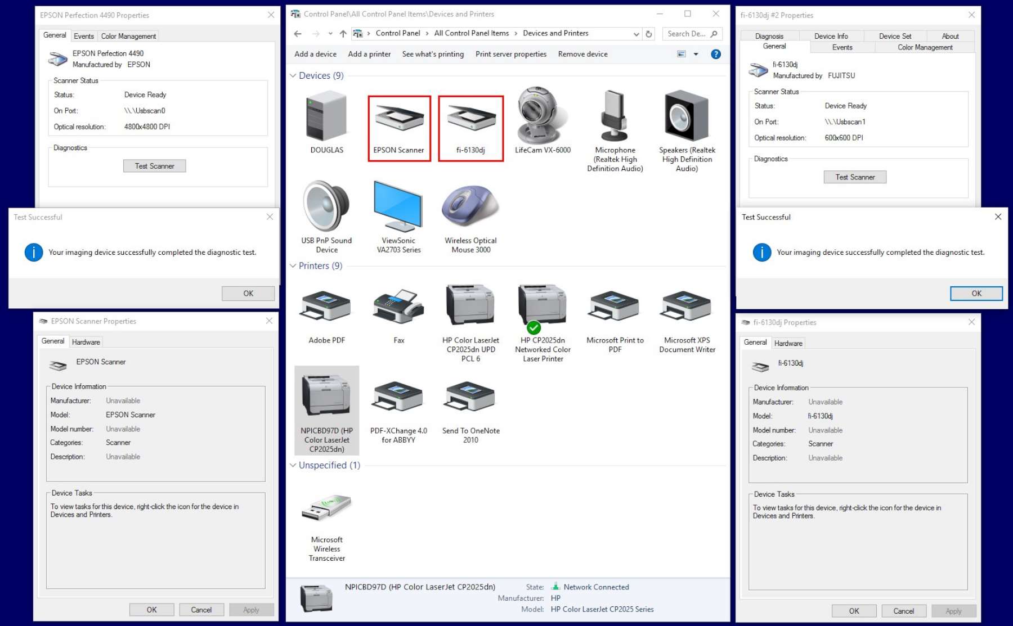Click Test Scanner in EPSON Perfection 4490 Properties
Viewport: 1013px width, 626px height.
click(154, 166)
